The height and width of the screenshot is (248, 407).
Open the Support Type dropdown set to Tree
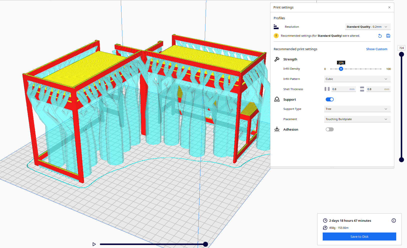(357, 109)
